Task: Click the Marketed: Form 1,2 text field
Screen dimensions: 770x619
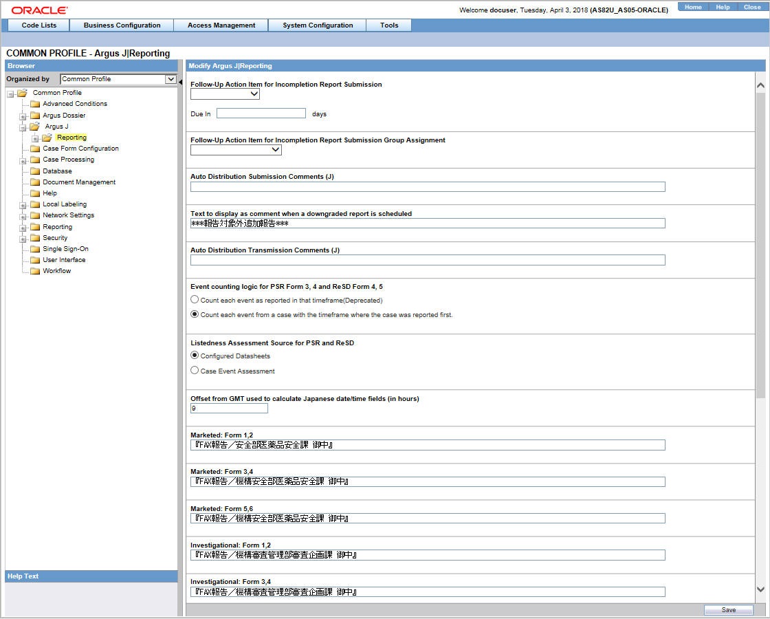Action: coord(428,445)
